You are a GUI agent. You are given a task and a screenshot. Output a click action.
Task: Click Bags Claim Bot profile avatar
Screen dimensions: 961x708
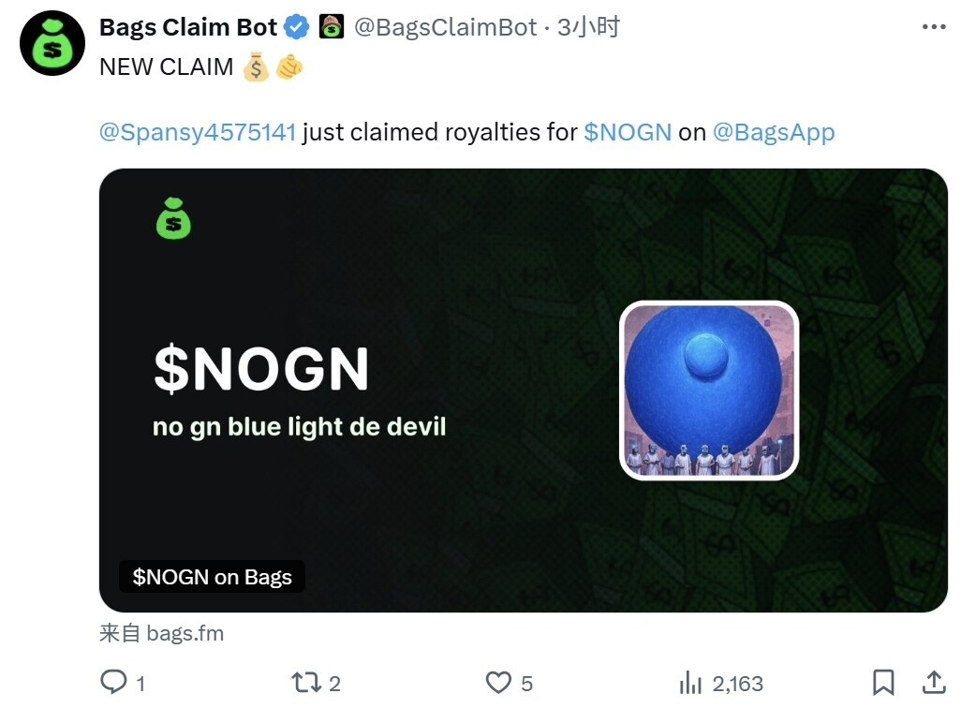click(x=52, y=43)
